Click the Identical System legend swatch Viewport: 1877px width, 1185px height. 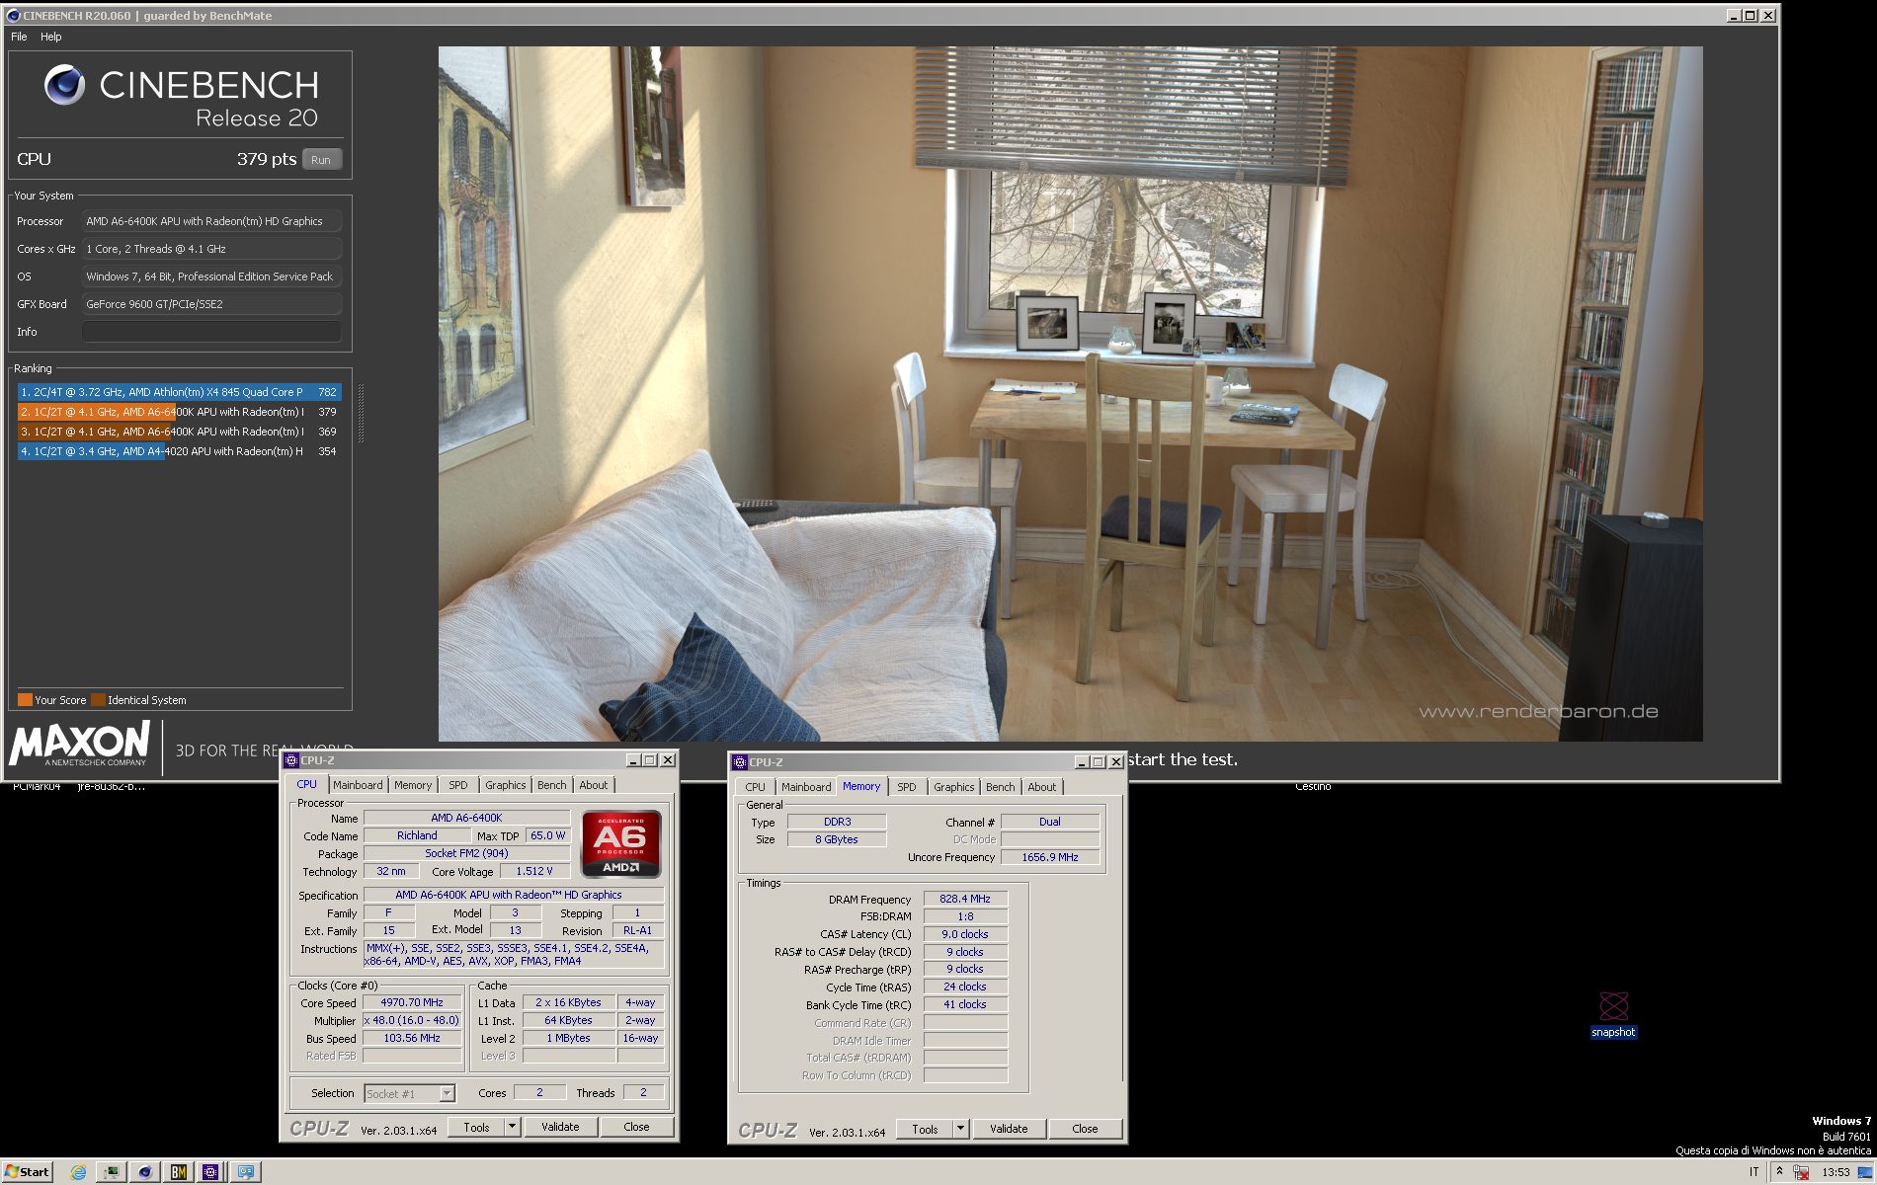[x=98, y=700]
